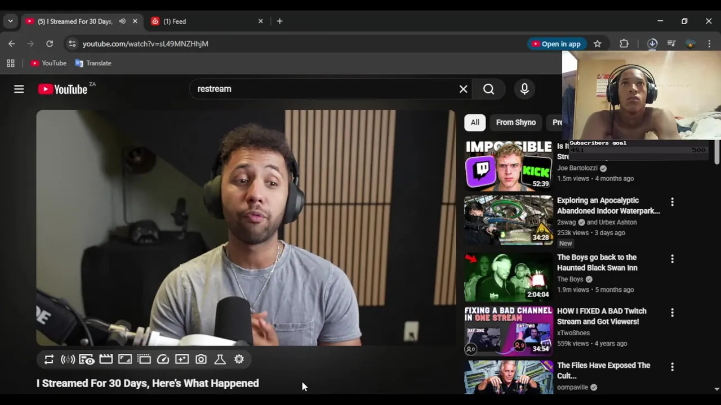Viewport: 721px width, 405px height.
Task: Click the main video player
Action: click(x=246, y=228)
